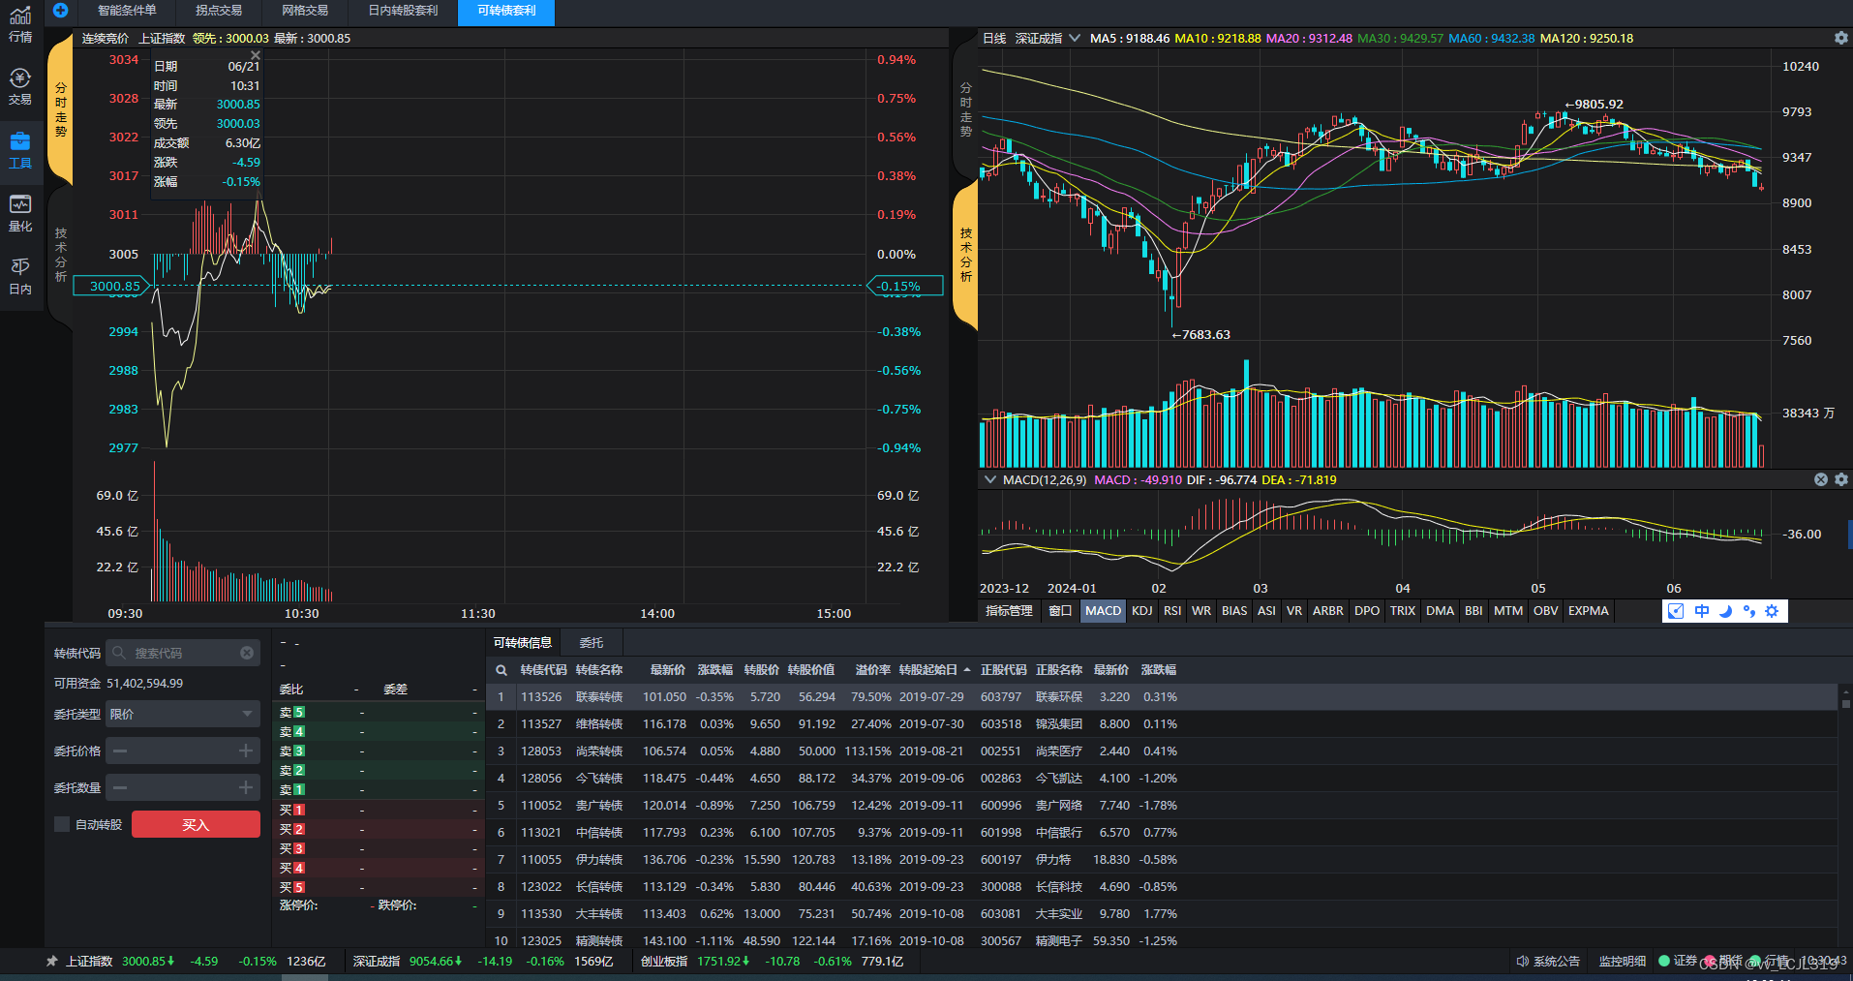Click the 搜索代码 search input field
This screenshot has height=981, width=1853.
179,653
